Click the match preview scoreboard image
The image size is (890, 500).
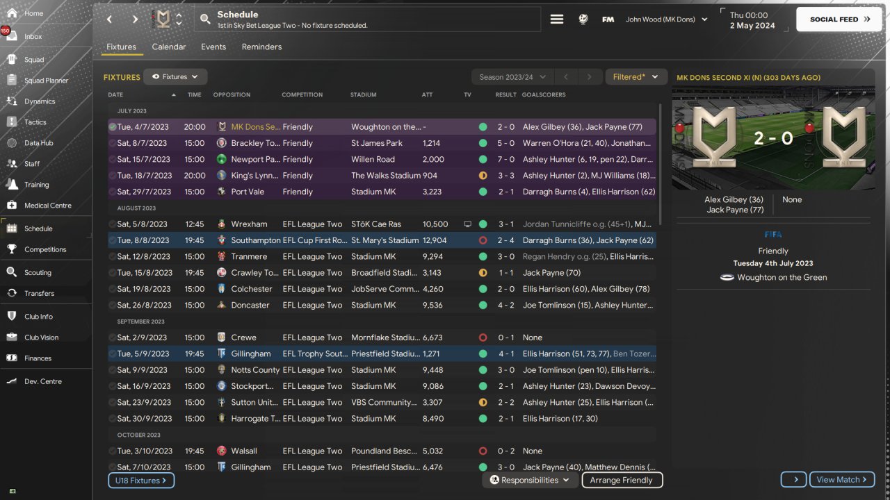tap(773, 137)
